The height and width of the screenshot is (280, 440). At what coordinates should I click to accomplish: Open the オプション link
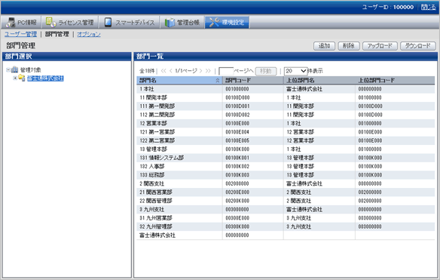tap(89, 34)
